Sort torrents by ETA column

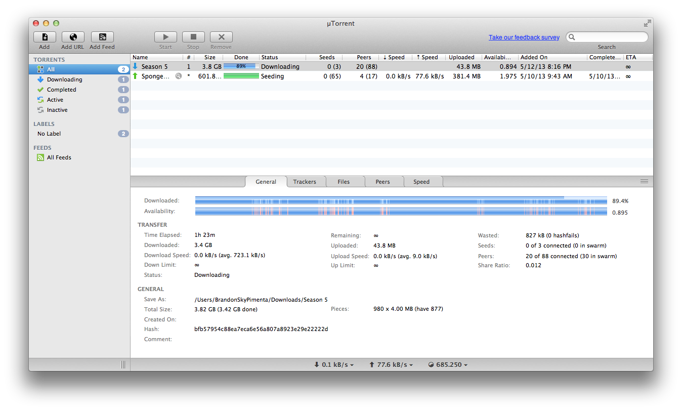click(x=638, y=57)
